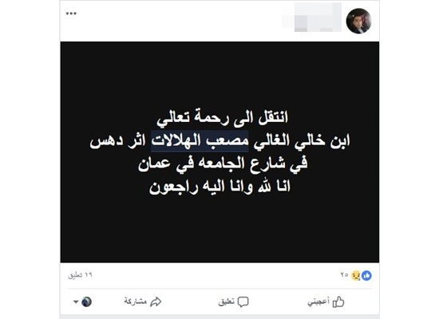Click the sad face reaction icon
This screenshot has height=319, width=439.
pos(356,276)
